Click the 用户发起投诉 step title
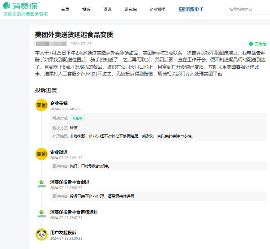 63,233
